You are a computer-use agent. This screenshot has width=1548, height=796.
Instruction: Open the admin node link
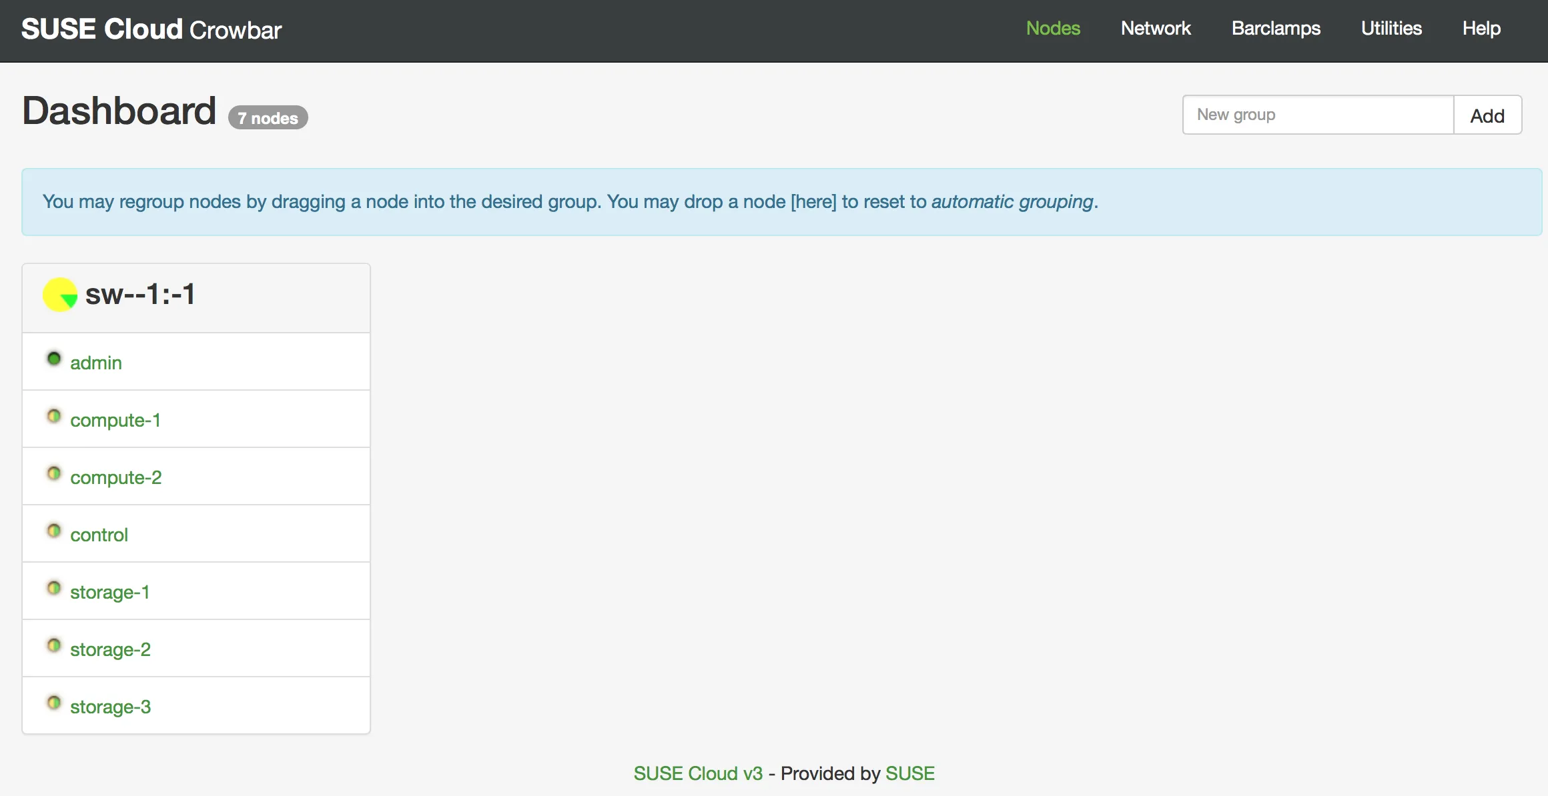96,363
